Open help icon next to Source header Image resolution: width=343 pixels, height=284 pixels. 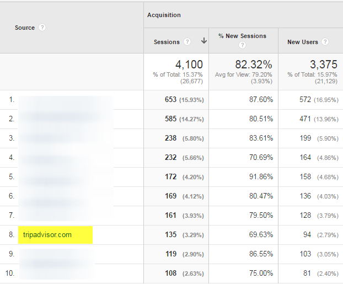42,28
